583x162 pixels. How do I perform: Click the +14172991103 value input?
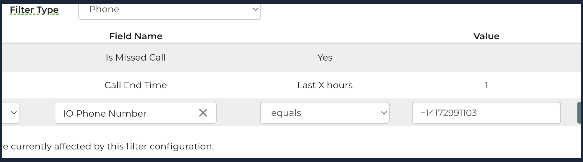click(486, 113)
